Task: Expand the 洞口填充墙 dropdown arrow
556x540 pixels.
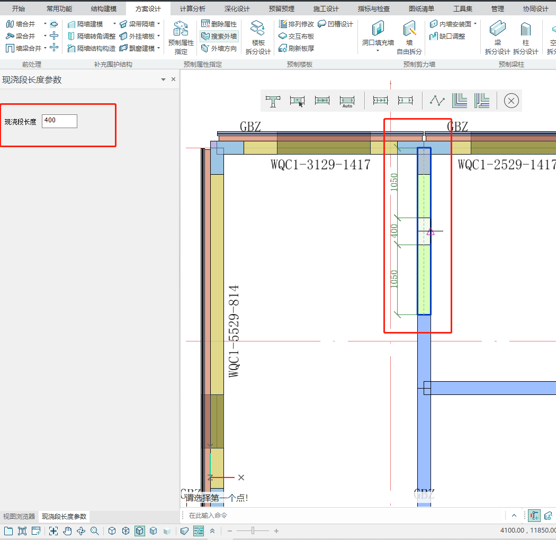Action: 378,51
